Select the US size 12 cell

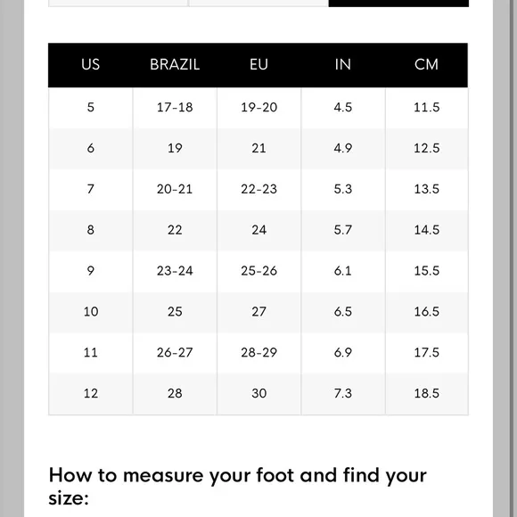pos(91,394)
